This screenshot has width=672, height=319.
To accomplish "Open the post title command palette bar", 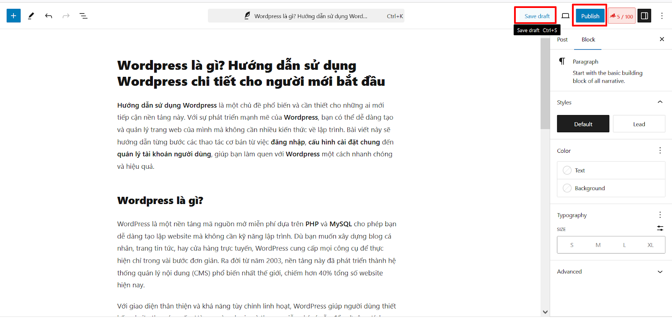I will pos(306,16).
